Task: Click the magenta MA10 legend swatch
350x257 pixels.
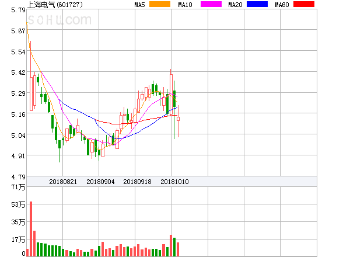Action: coord(211,4)
